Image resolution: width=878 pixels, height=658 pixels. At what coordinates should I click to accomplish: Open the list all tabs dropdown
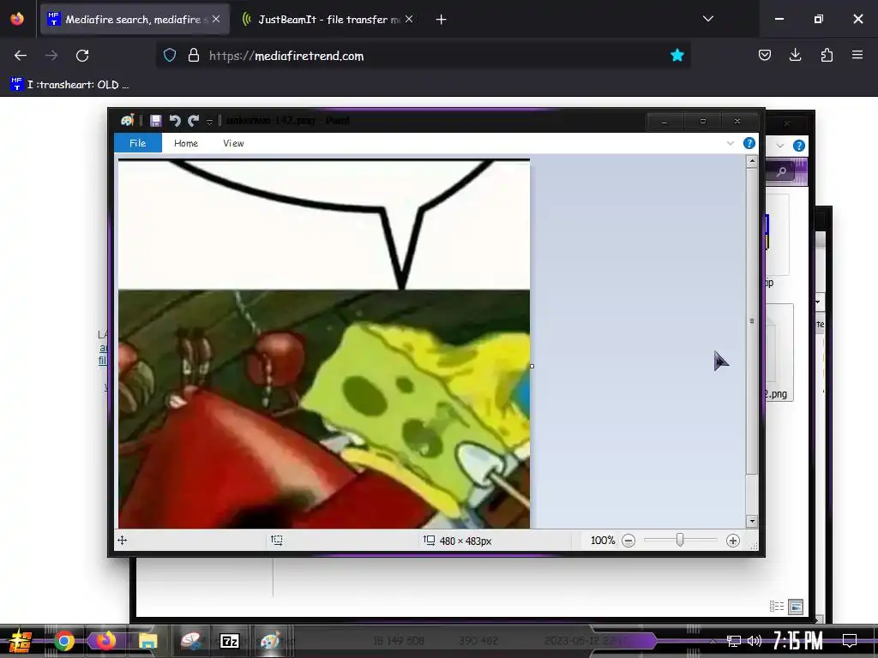click(708, 19)
